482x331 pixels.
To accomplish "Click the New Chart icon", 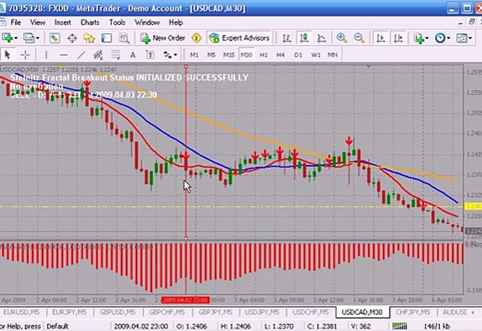I will (x=7, y=38).
